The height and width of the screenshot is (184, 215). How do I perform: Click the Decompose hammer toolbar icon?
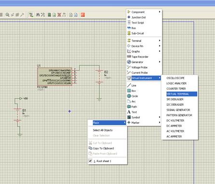[22, 15]
